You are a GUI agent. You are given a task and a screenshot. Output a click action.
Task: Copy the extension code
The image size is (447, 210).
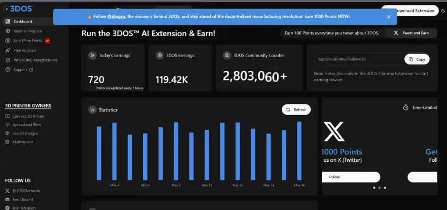click(417, 59)
